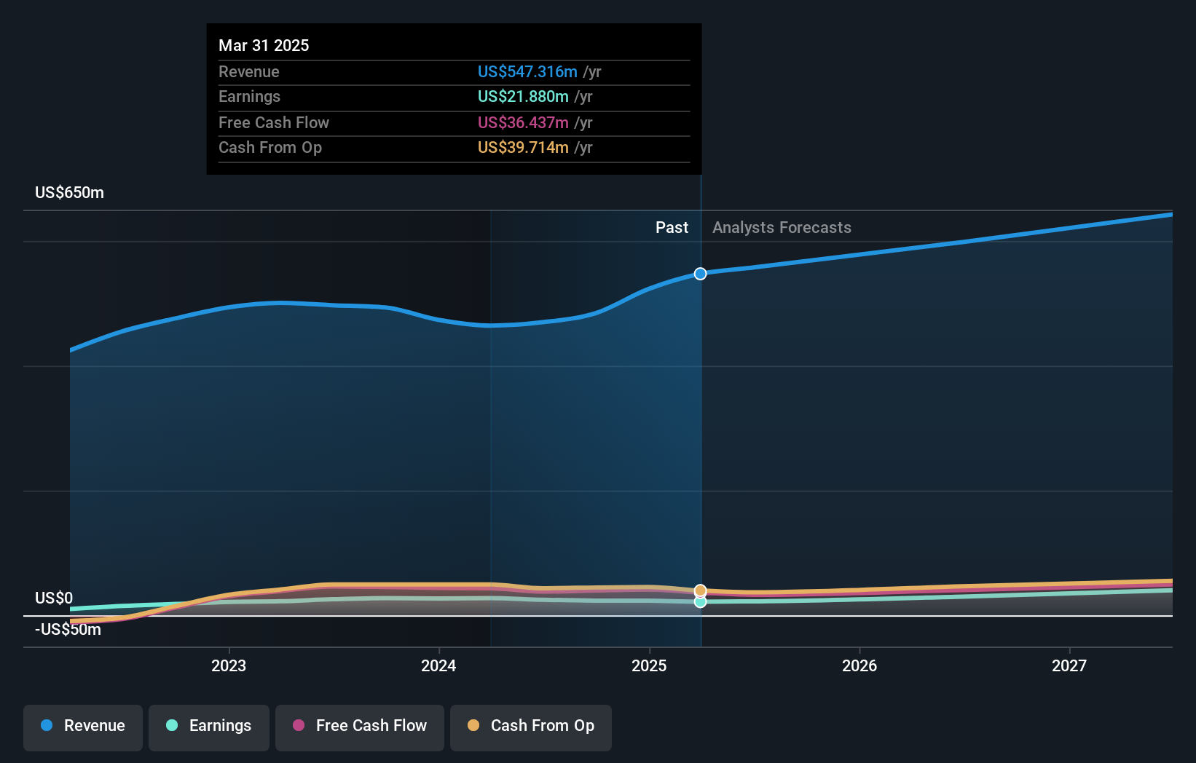Click the Analysts Forecasts label
Image resolution: width=1196 pixels, height=763 pixels.
[782, 228]
